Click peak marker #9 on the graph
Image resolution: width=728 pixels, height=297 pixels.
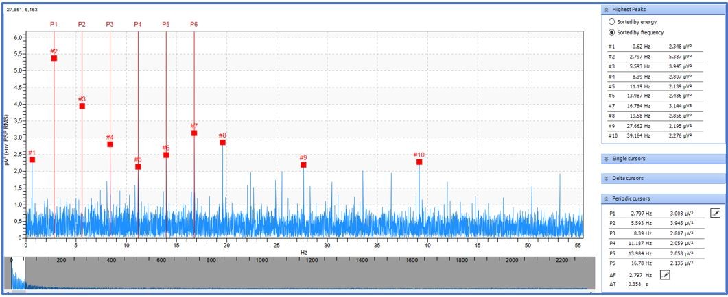tap(303, 164)
